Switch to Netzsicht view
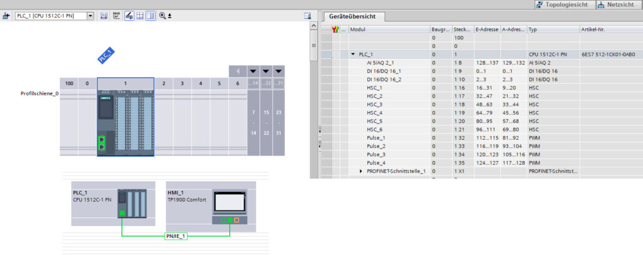643x255 pixels. coord(620,4)
